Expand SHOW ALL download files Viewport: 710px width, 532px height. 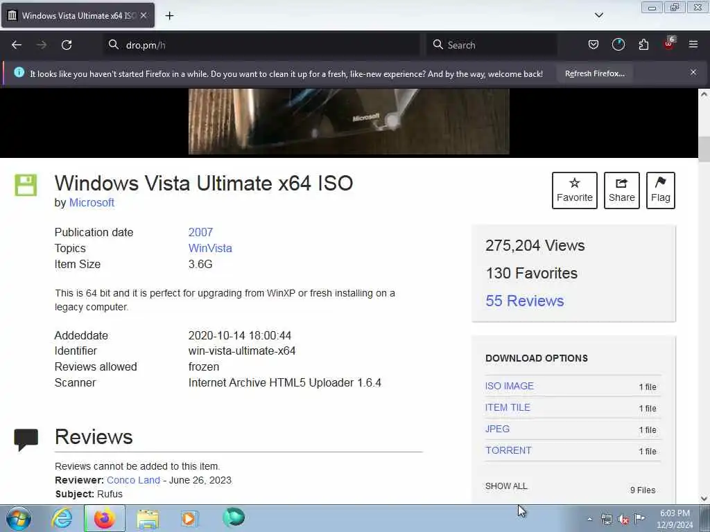(506, 486)
